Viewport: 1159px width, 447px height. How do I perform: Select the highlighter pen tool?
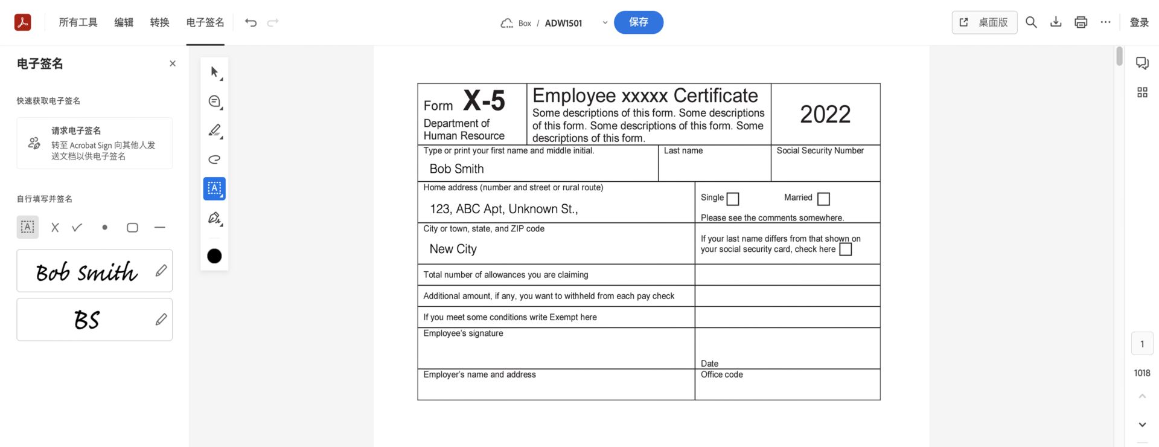[214, 130]
